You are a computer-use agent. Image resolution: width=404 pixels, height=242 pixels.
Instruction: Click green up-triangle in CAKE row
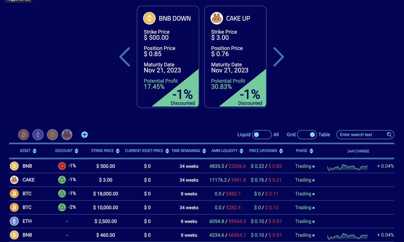click(62, 180)
